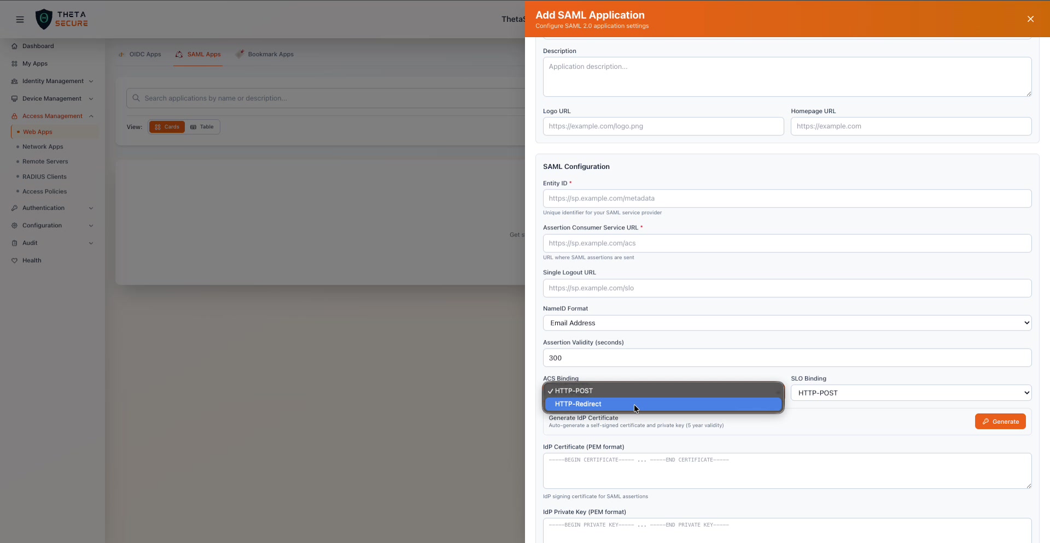Click the Health heart icon

pyautogui.click(x=15, y=261)
